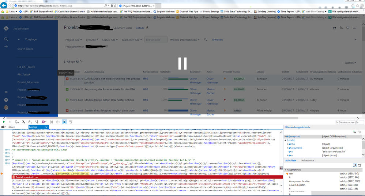The height and width of the screenshot is (196, 365).
Task: Click the progress bar of SSDEV-1469
Action: tap(178, 100)
